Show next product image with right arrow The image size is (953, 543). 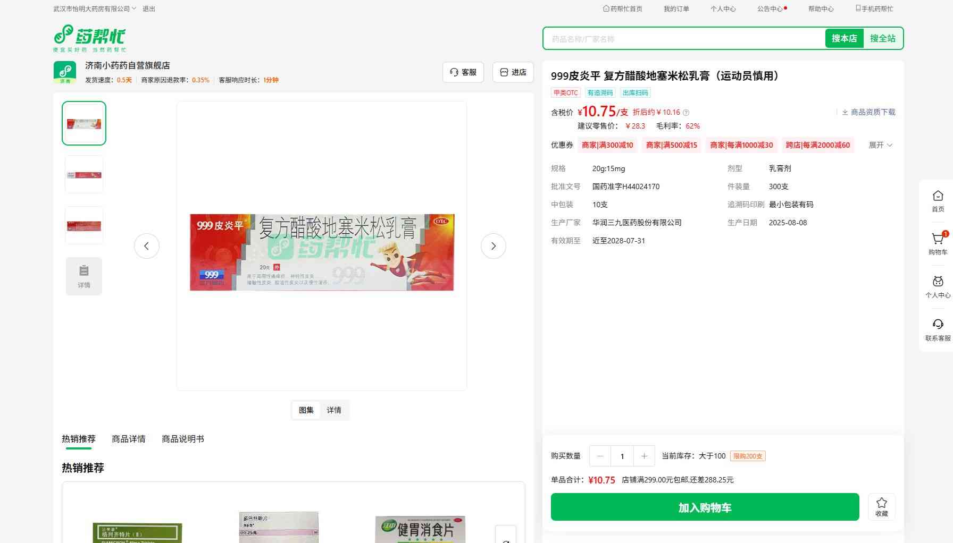click(x=493, y=246)
